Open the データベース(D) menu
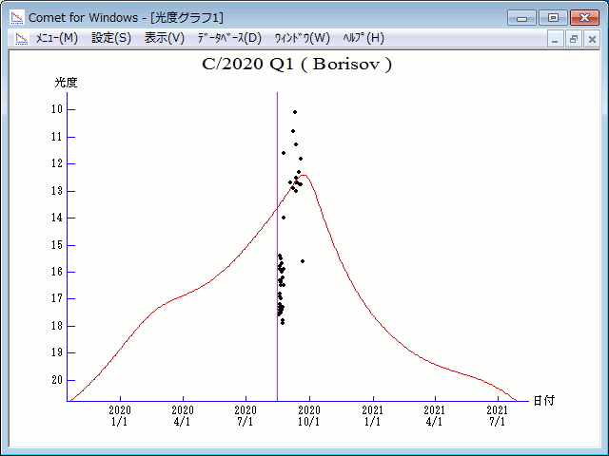The image size is (609, 456). 229,38
